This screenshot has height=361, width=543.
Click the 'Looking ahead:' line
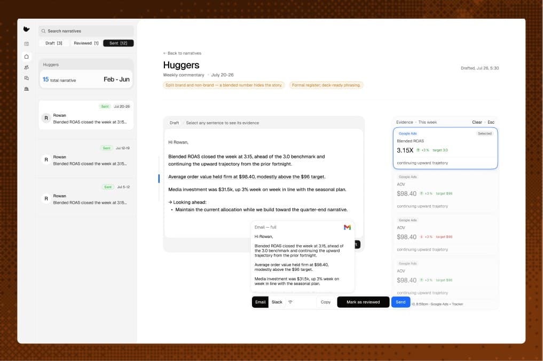click(x=187, y=202)
